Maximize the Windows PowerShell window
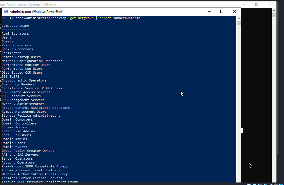This screenshot has width=284, height=185. pos(222,12)
